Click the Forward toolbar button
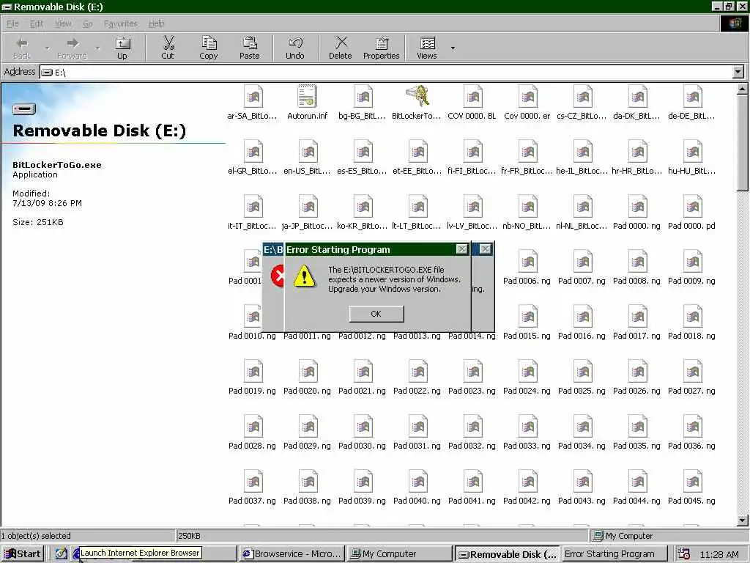750x563 pixels. 72,48
